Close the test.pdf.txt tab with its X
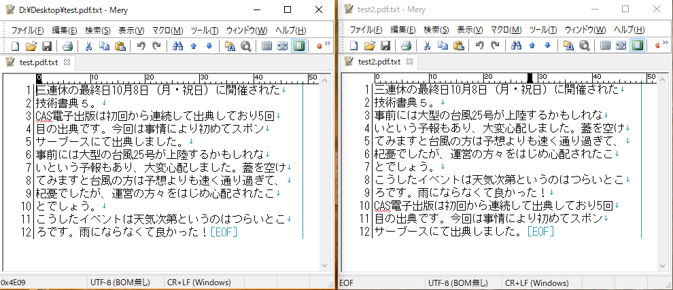This screenshot has width=673, height=290. point(67,62)
